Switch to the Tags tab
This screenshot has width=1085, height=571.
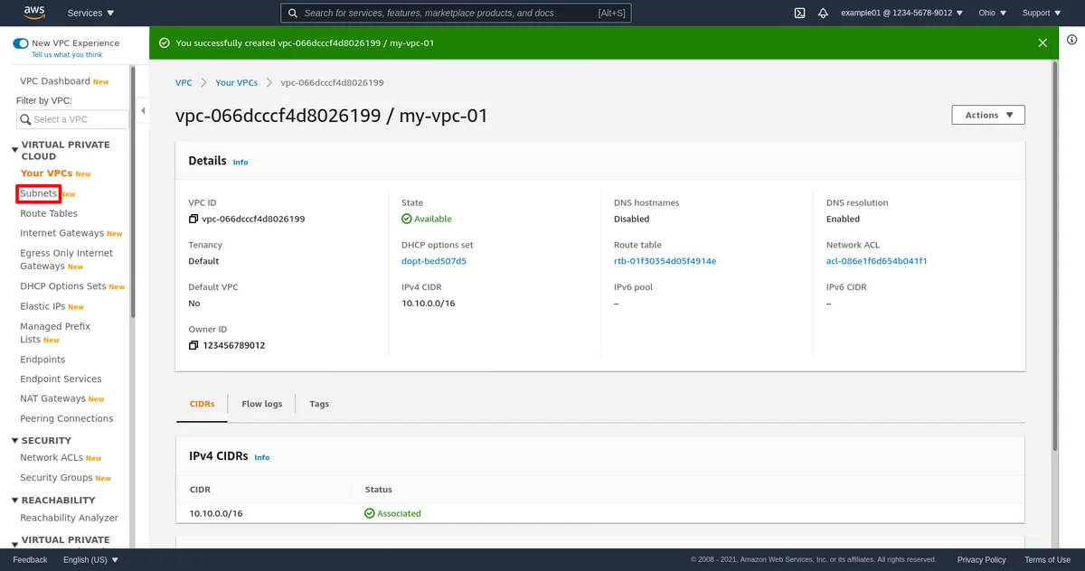pos(318,404)
